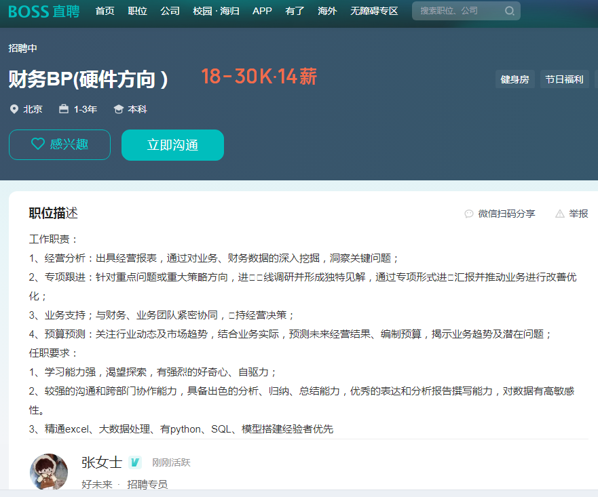Click the WeChat share icon
598x497 pixels.
468,214
